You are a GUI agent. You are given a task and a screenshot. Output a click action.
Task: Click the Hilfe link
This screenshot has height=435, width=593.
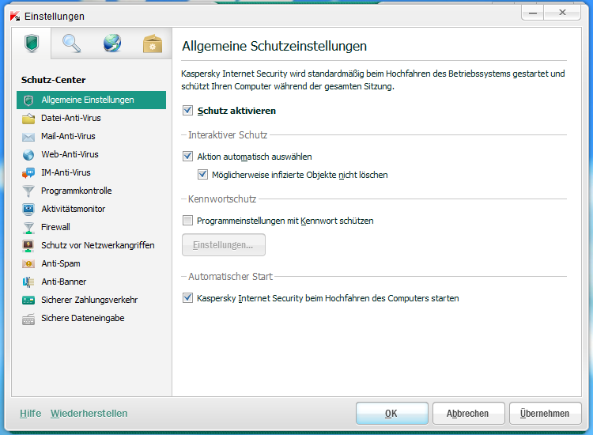30,414
